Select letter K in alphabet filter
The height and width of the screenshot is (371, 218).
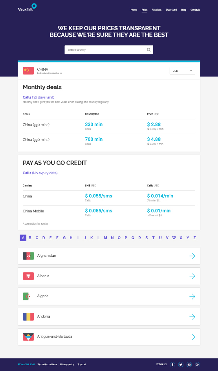point(92,238)
